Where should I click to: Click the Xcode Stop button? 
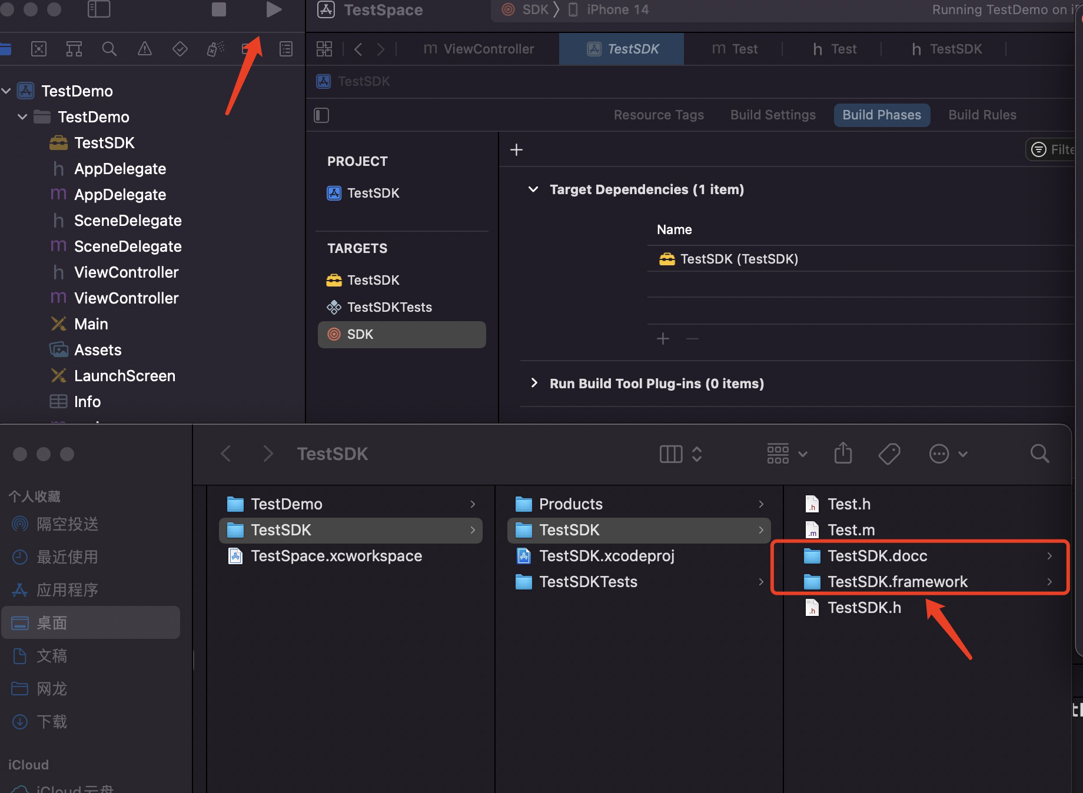point(219,9)
